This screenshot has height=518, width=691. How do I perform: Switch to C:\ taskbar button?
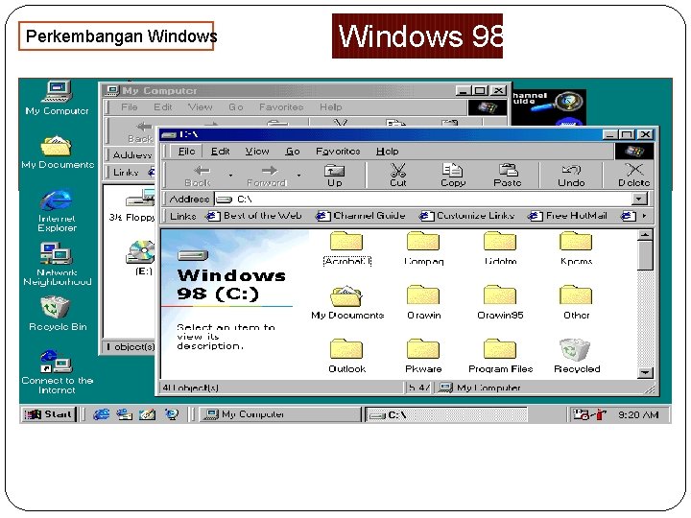[x=446, y=414]
